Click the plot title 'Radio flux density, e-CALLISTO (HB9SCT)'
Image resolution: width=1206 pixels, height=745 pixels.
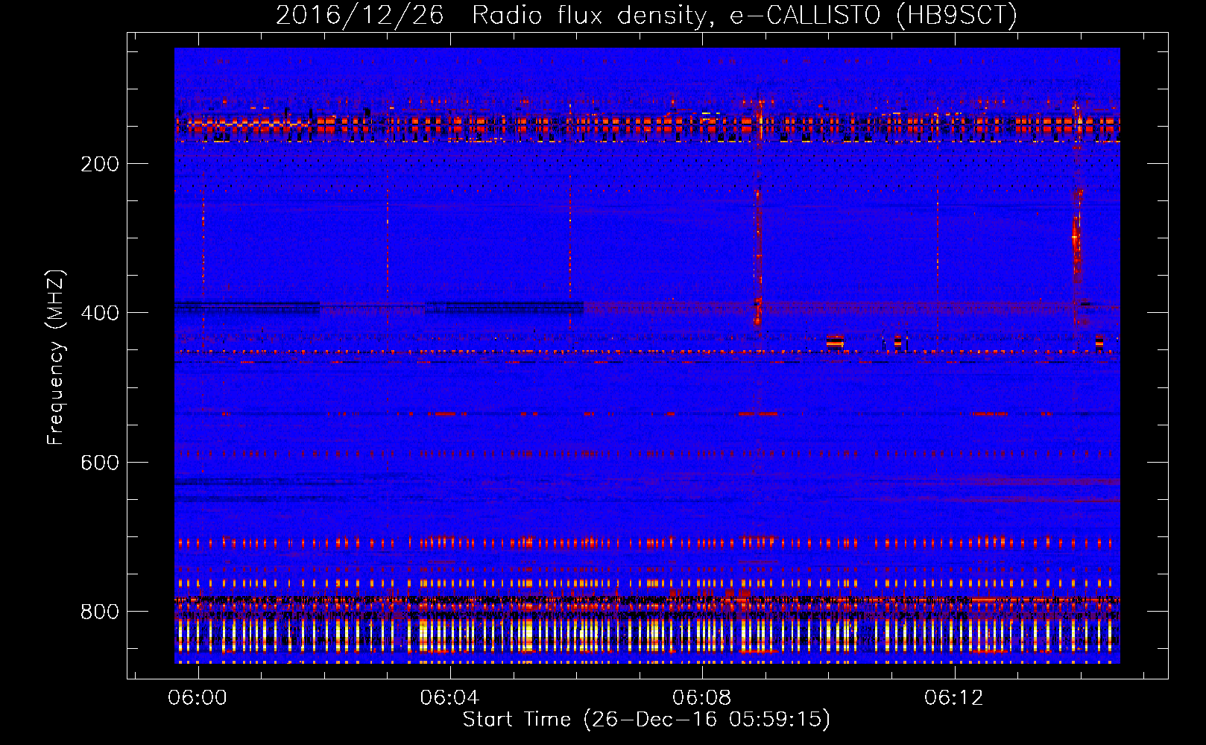(x=745, y=16)
